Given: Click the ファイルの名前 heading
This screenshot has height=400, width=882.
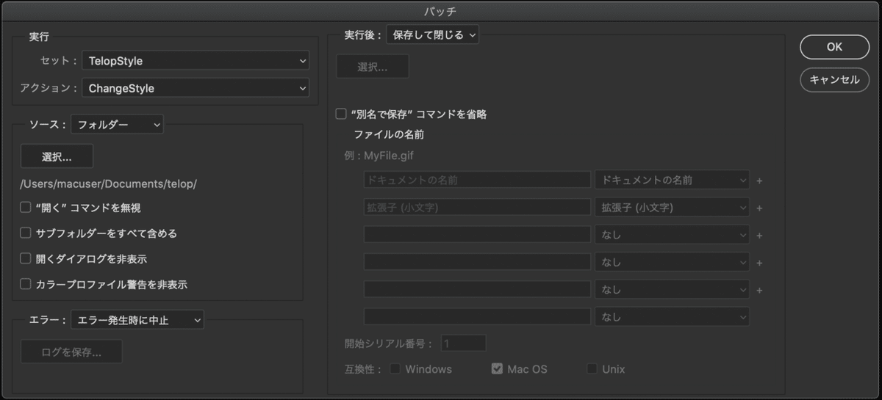Looking at the screenshot, I should (389, 134).
